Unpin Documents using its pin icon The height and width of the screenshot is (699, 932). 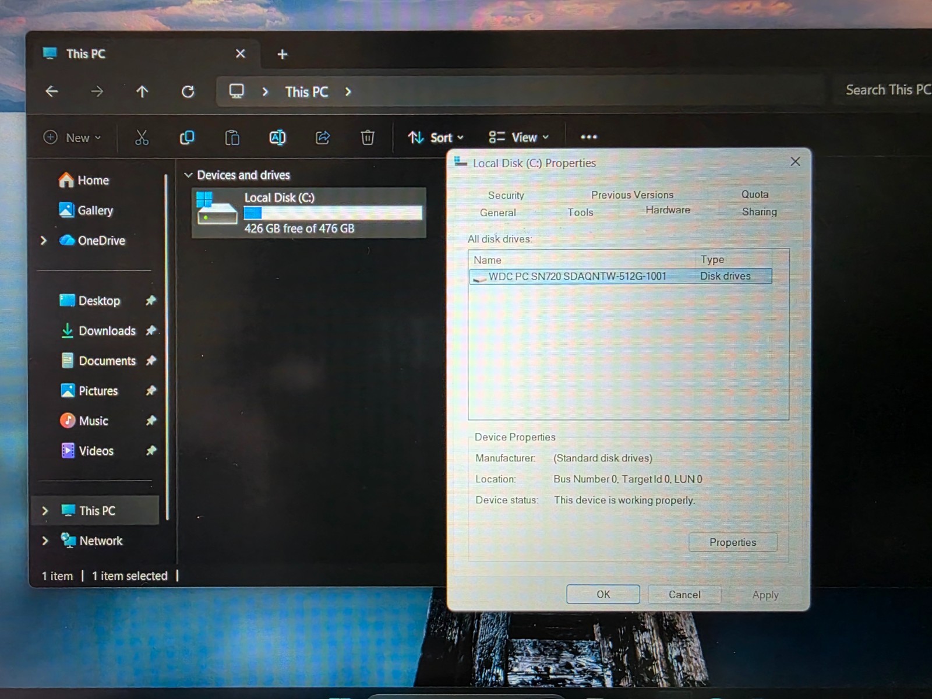[x=151, y=361]
